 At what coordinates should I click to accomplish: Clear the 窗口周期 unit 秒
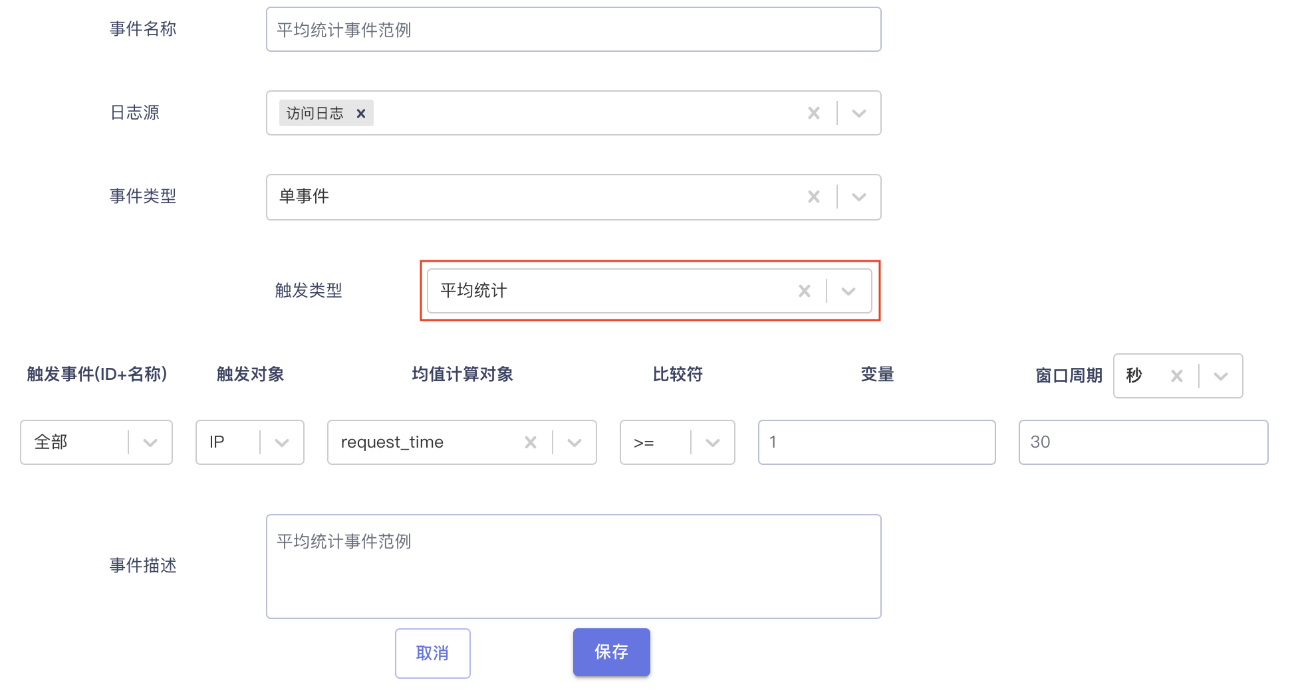(1177, 376)
